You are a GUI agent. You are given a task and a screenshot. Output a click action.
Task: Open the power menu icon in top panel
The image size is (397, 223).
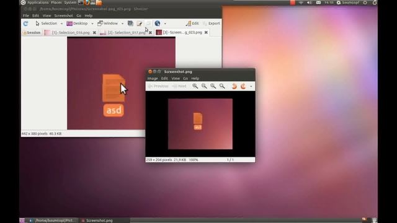(365, 2)
